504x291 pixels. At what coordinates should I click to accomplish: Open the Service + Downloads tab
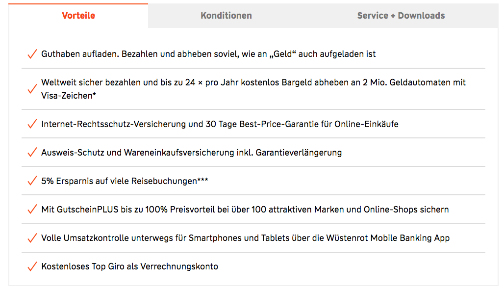point(401,15)
